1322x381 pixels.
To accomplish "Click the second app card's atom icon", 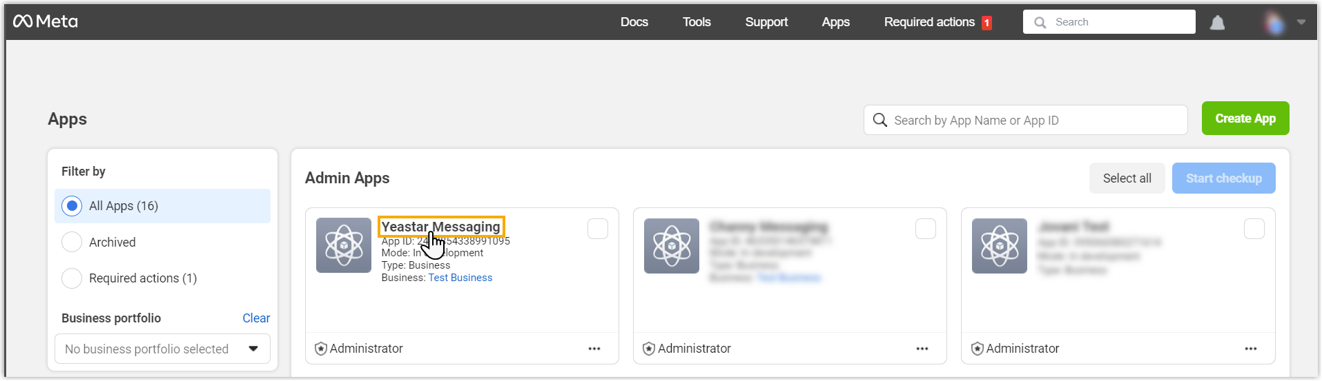I will coord(672,245).
